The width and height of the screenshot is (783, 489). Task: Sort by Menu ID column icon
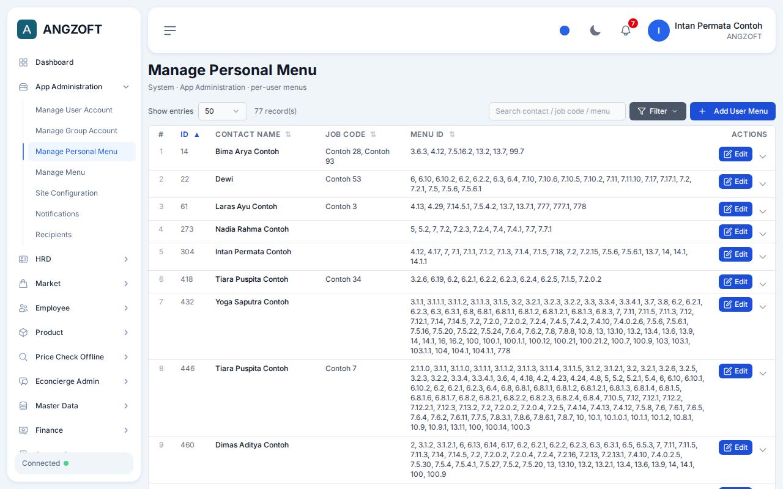(x=452, y=134)
